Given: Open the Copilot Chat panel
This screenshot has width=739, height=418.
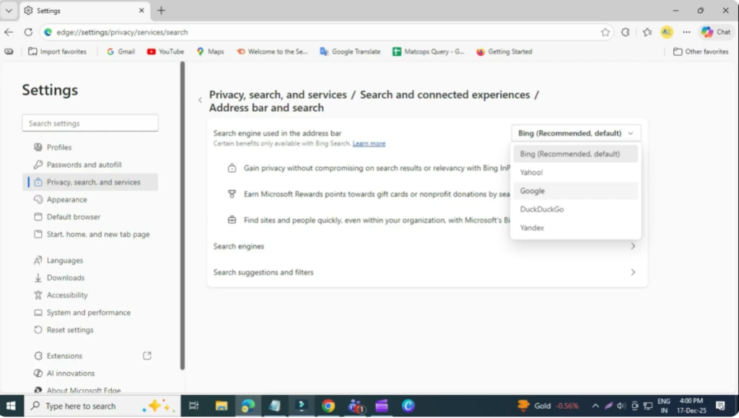Looking at the screenshot, I should pyautogui.click(x=715, y=32).
